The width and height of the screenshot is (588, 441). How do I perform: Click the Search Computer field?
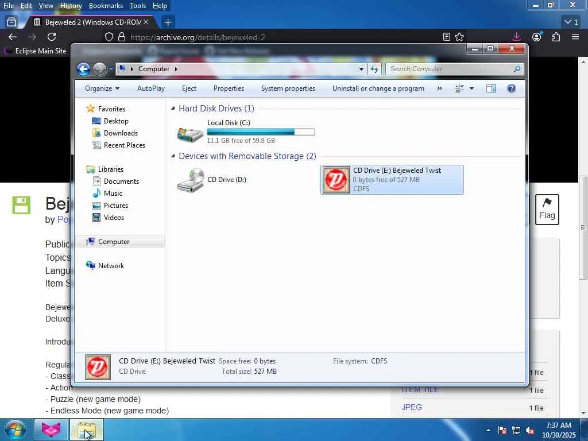[454, 69]
